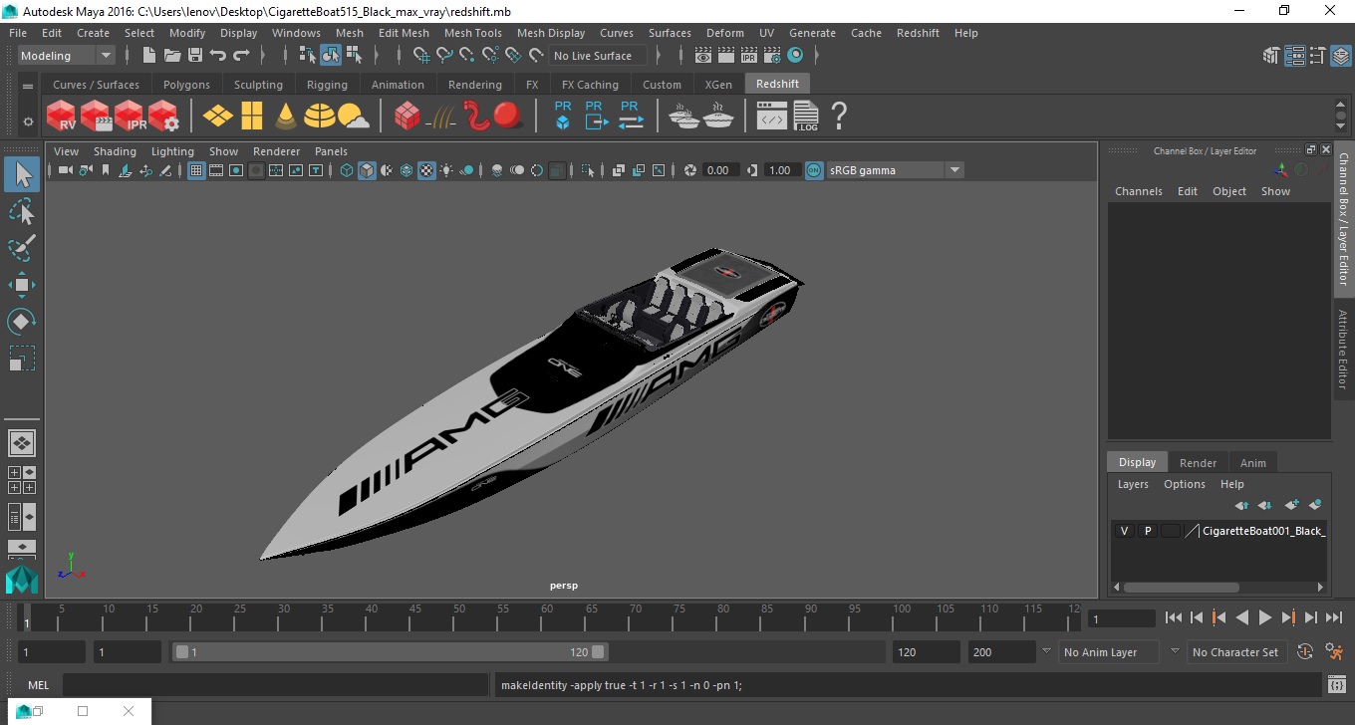Open sRGB gamma view transform dropdown
This screenshot has width=1355, height=725.
pyautogui.click(x=895, y=170)
